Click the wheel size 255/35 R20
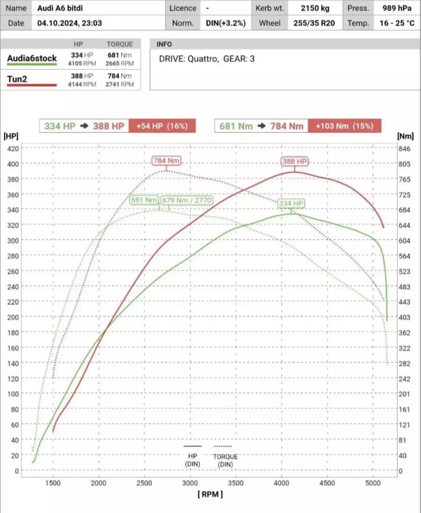Image resolution: width=421 pixels, height=513 pixels. click(x=314, y=23)
